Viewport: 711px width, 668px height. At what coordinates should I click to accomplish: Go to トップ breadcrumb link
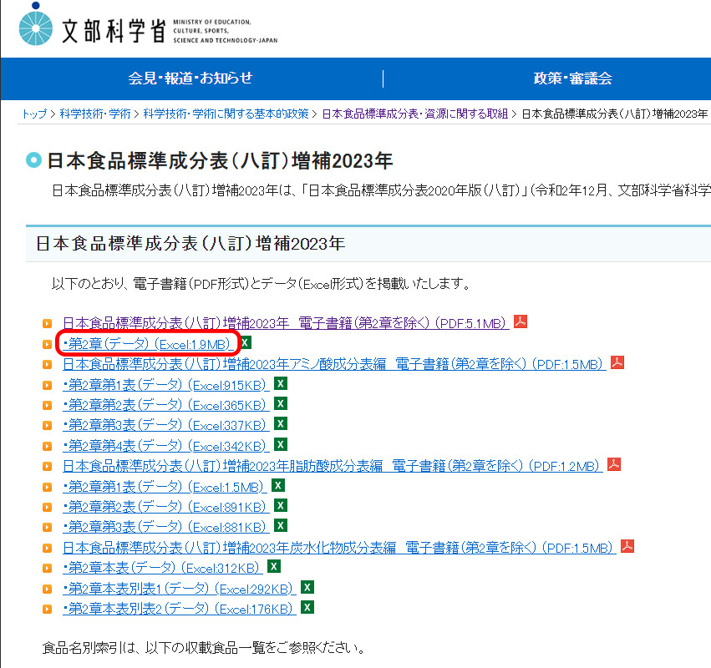click(34, 114)
